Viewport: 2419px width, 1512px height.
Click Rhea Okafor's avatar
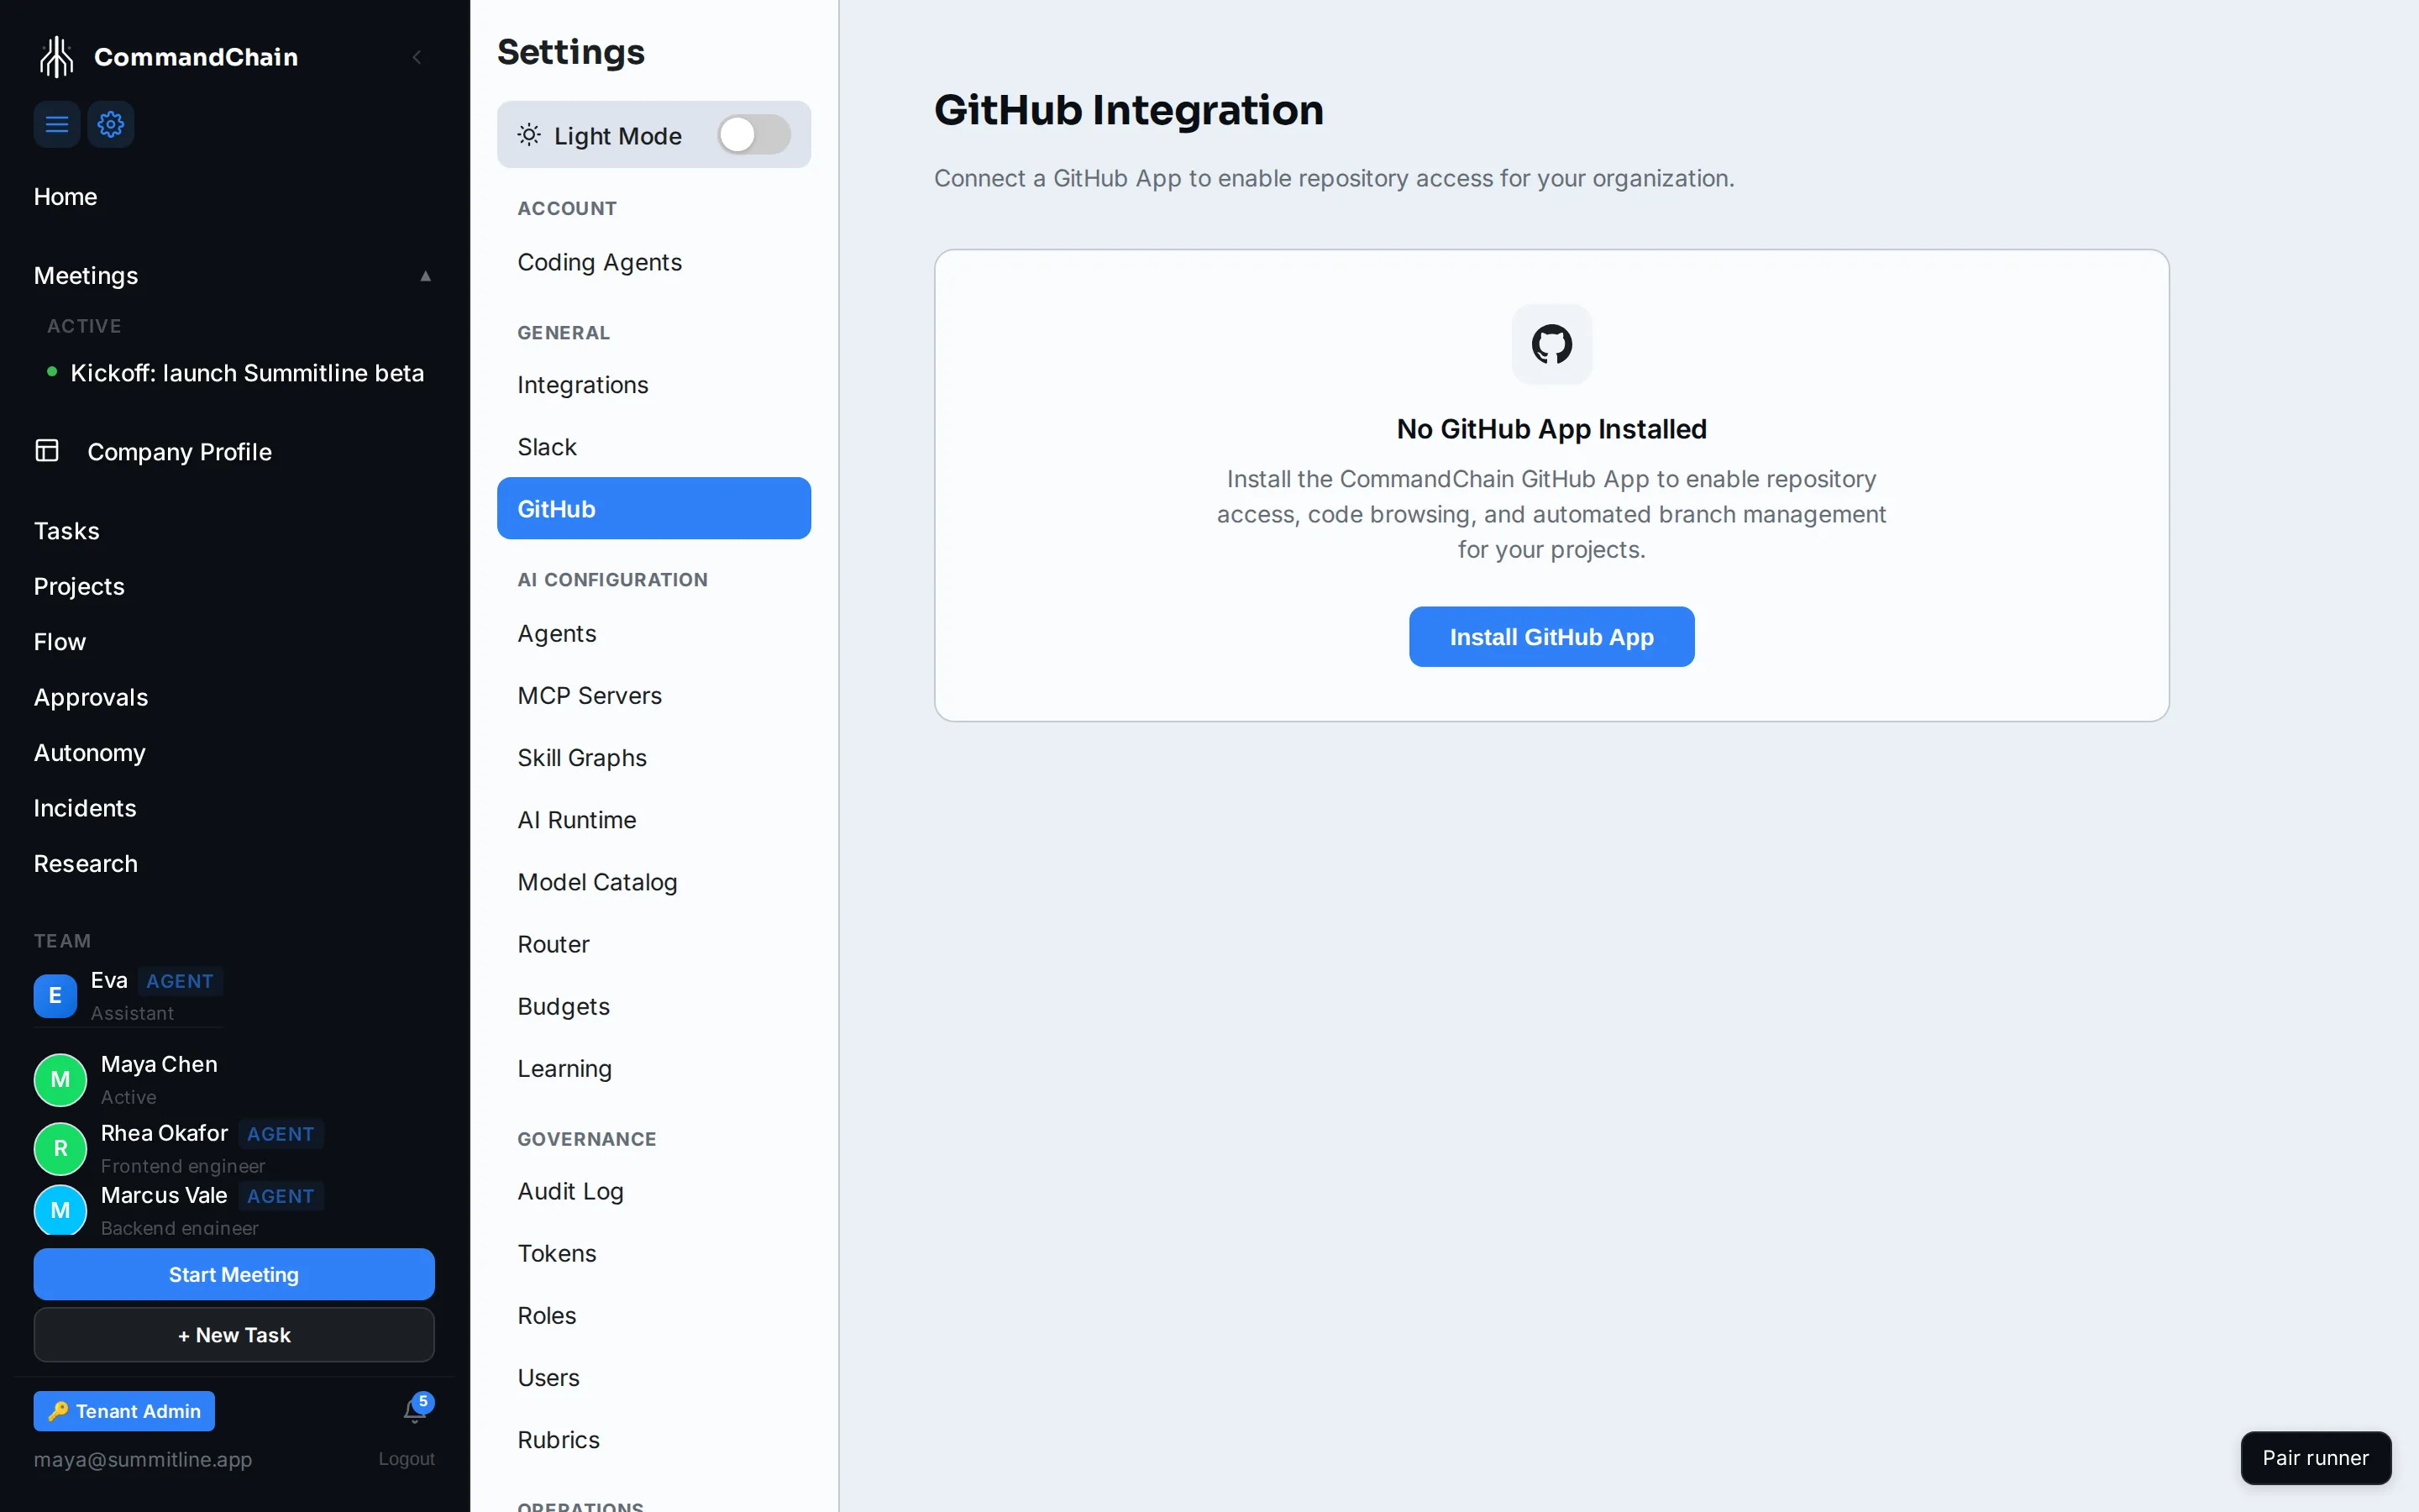click(x=60, y=1149)
